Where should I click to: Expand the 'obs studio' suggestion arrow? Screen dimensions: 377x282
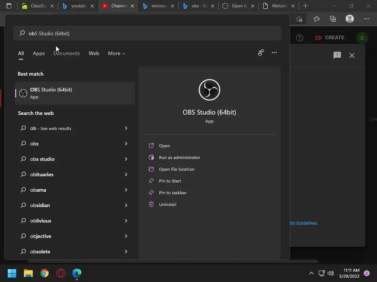pos(126,159)
